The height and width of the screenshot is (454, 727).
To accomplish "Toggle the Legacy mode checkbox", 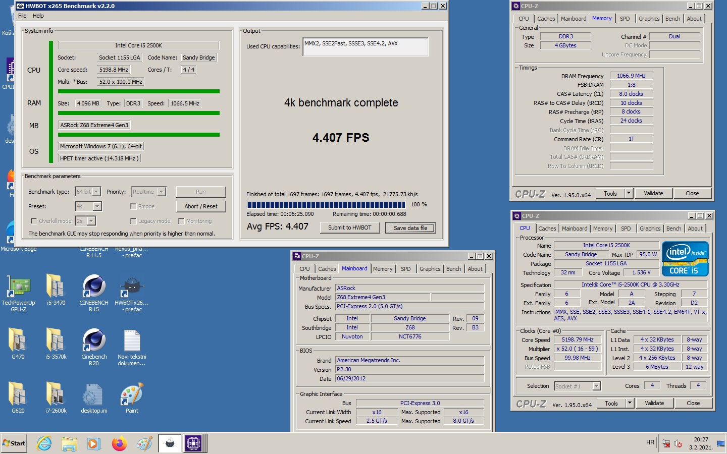I will [133, 221].
